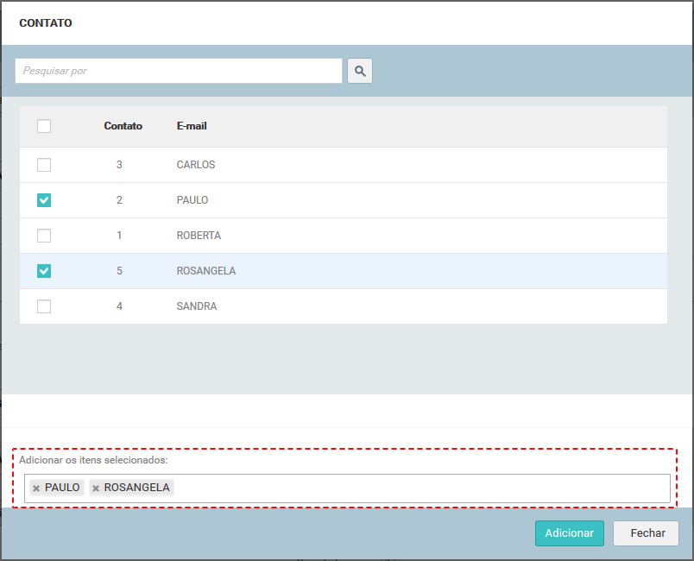Click contact number 2 in PAULO row
The width and height of the screenshot is (694, 561).
119,200
